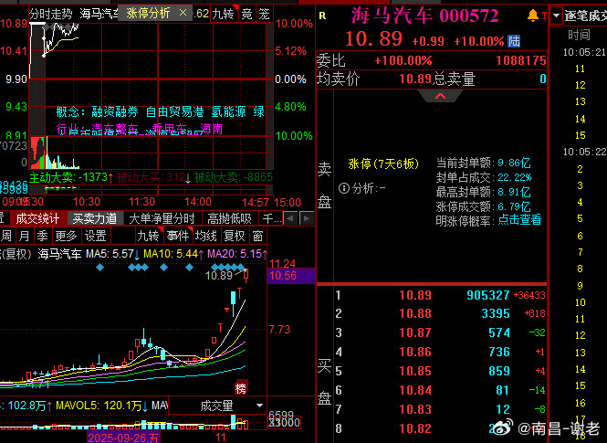607x443 pixels.
Task: Click the buy level 2 price 10.88
Action: [415, 313]
